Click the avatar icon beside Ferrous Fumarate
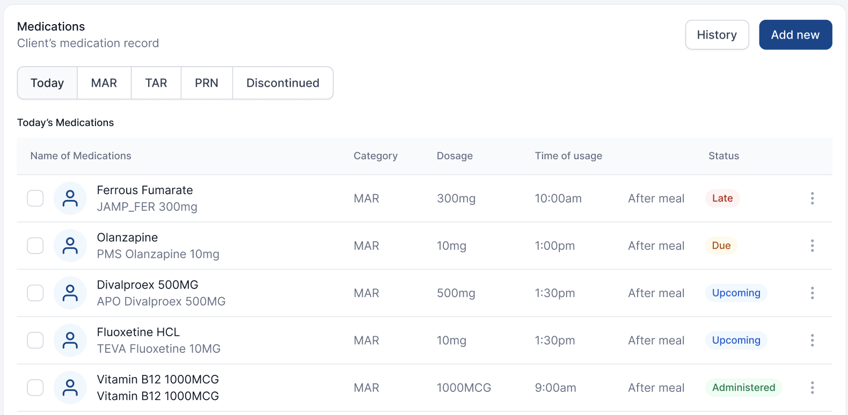848x415 pixels. (x=70, y=198)
